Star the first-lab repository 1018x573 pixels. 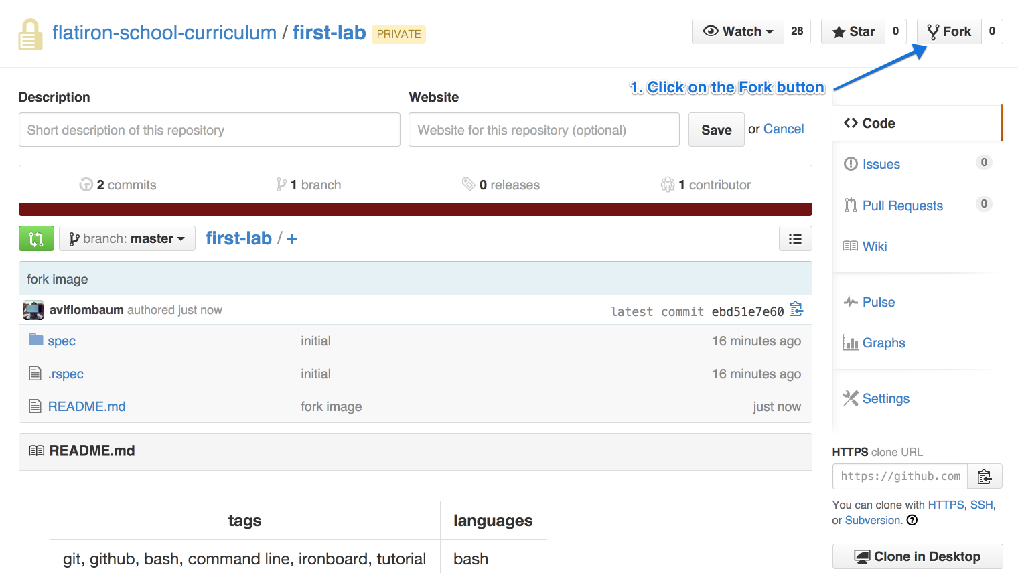(853, 31)
